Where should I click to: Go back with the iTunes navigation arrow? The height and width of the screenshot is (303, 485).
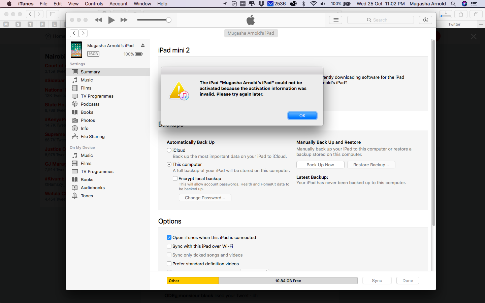pyautogui.click(x=74, y=33)
